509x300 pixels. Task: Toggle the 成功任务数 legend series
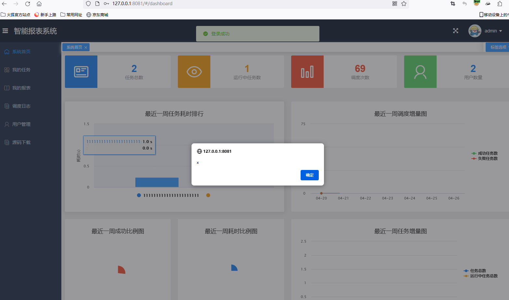(x=484, y=153)
